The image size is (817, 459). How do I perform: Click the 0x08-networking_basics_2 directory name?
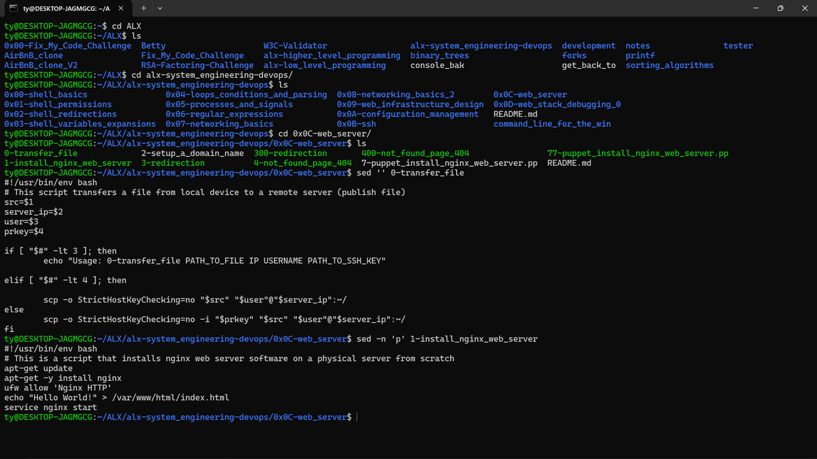click(x=396, y=95)
